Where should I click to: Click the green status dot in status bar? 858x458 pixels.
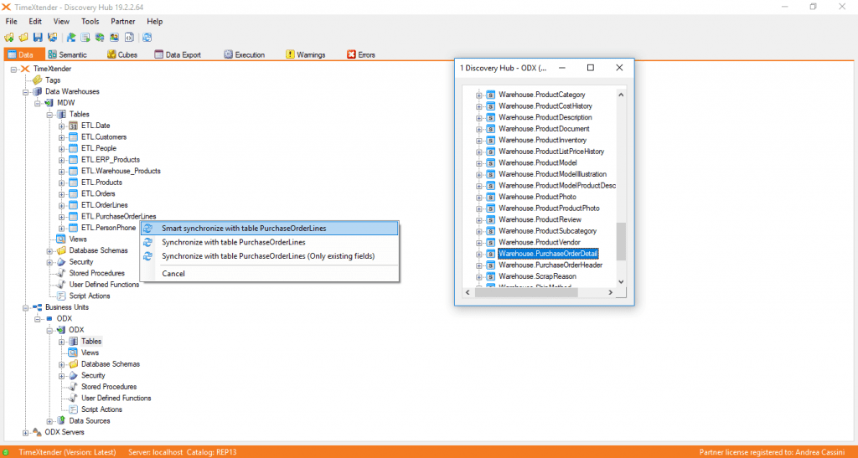point(6,452)
